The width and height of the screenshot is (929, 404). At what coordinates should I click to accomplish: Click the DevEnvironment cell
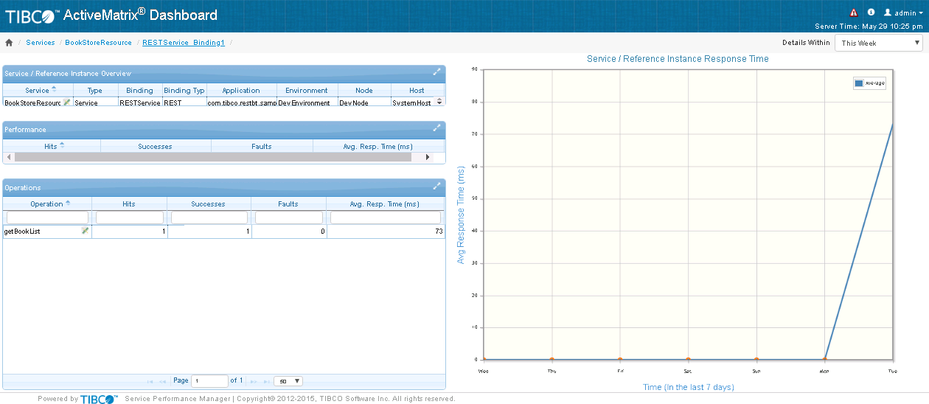coord(307,102)
